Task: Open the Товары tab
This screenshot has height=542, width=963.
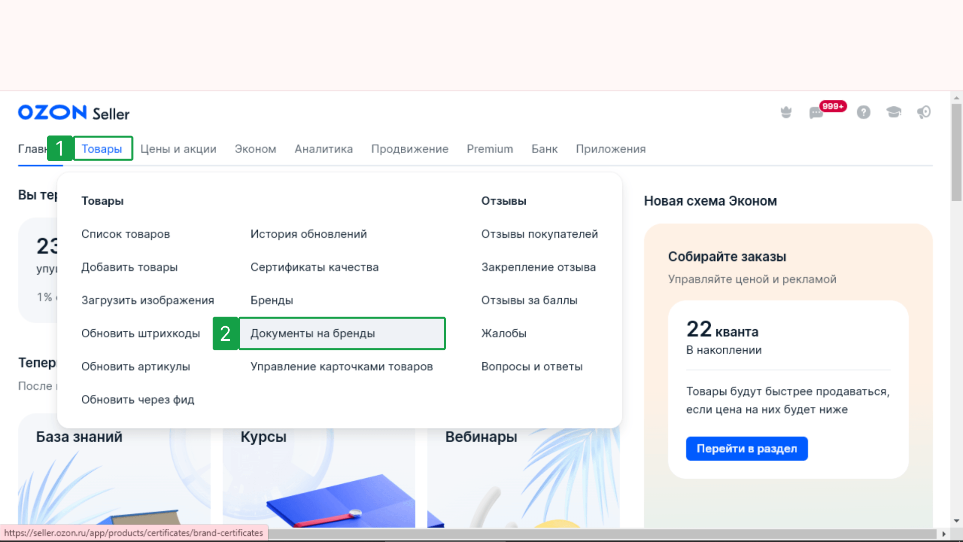Action: coord(102,149)
